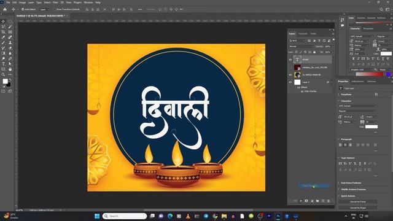
Task: Hide the diwali text layer
Action: click(x=290, y=60)
